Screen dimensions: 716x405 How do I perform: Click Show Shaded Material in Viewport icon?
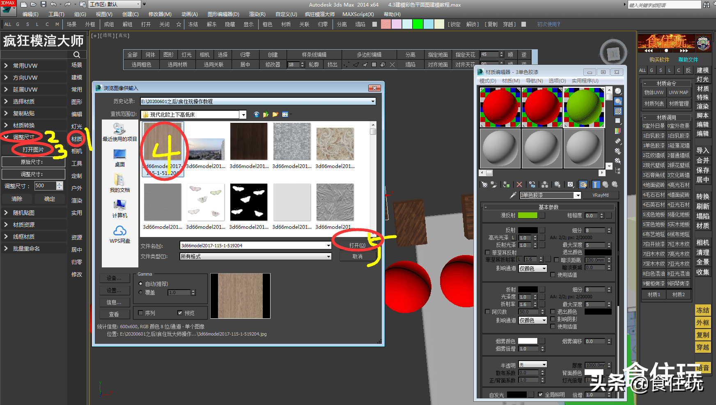point(583,184)
